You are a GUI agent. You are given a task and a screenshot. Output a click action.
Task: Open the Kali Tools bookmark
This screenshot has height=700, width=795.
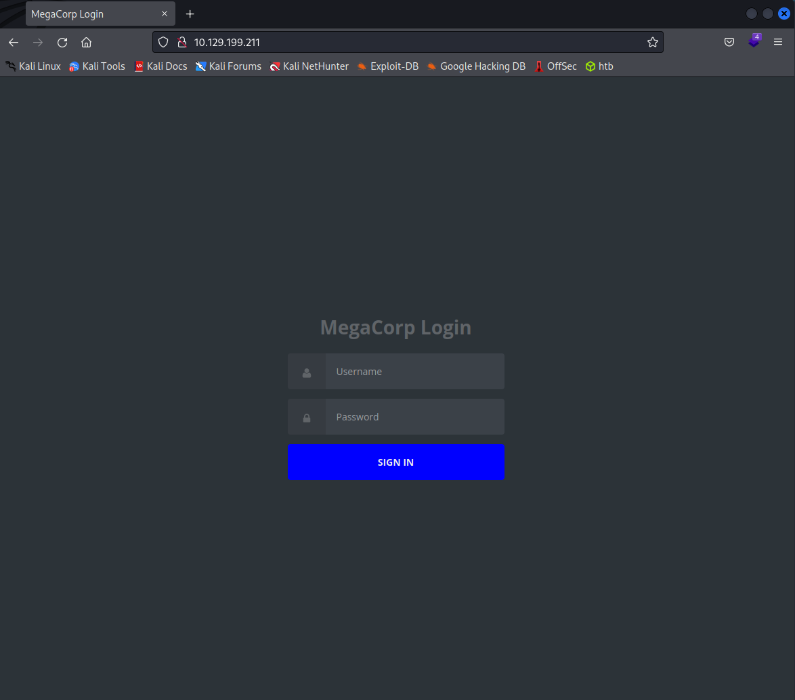[x=98, y=66]
